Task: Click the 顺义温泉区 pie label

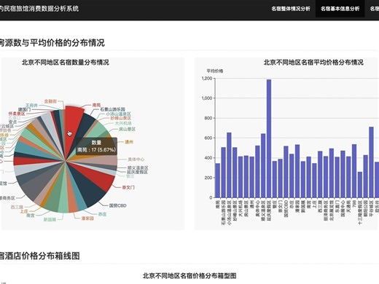Action: coord(138,167)
